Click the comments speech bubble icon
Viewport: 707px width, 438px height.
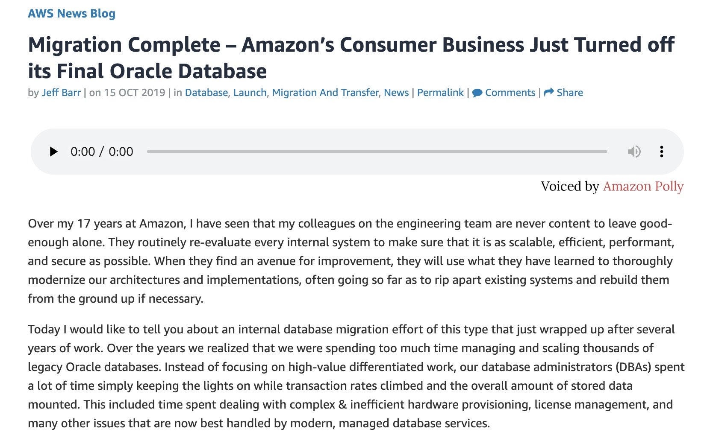coord(477,93)
